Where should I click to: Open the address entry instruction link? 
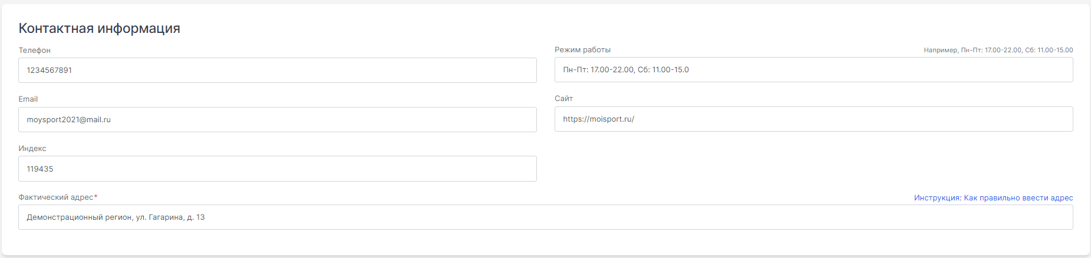point(993,197)
